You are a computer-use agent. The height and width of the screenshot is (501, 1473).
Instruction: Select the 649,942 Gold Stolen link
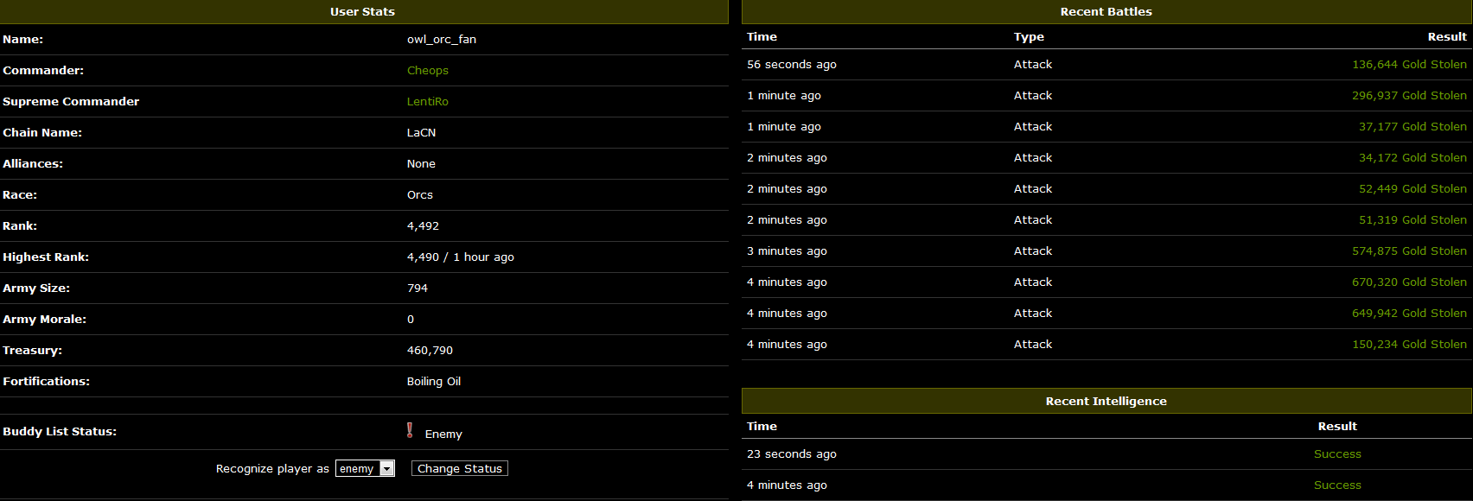(x=1408, y=314)
